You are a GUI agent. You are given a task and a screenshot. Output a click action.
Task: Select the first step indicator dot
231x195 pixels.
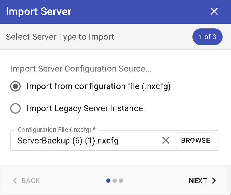click(x=108, y=181)
